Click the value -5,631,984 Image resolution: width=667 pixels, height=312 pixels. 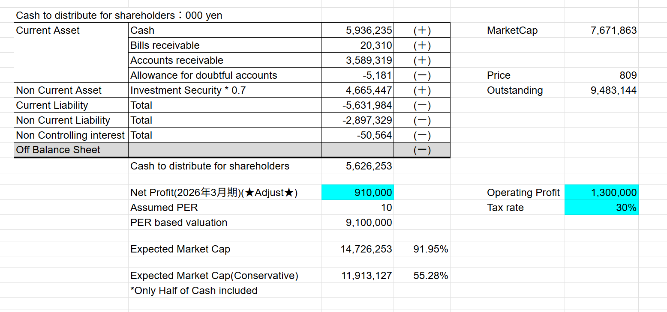tap(358, 105)
